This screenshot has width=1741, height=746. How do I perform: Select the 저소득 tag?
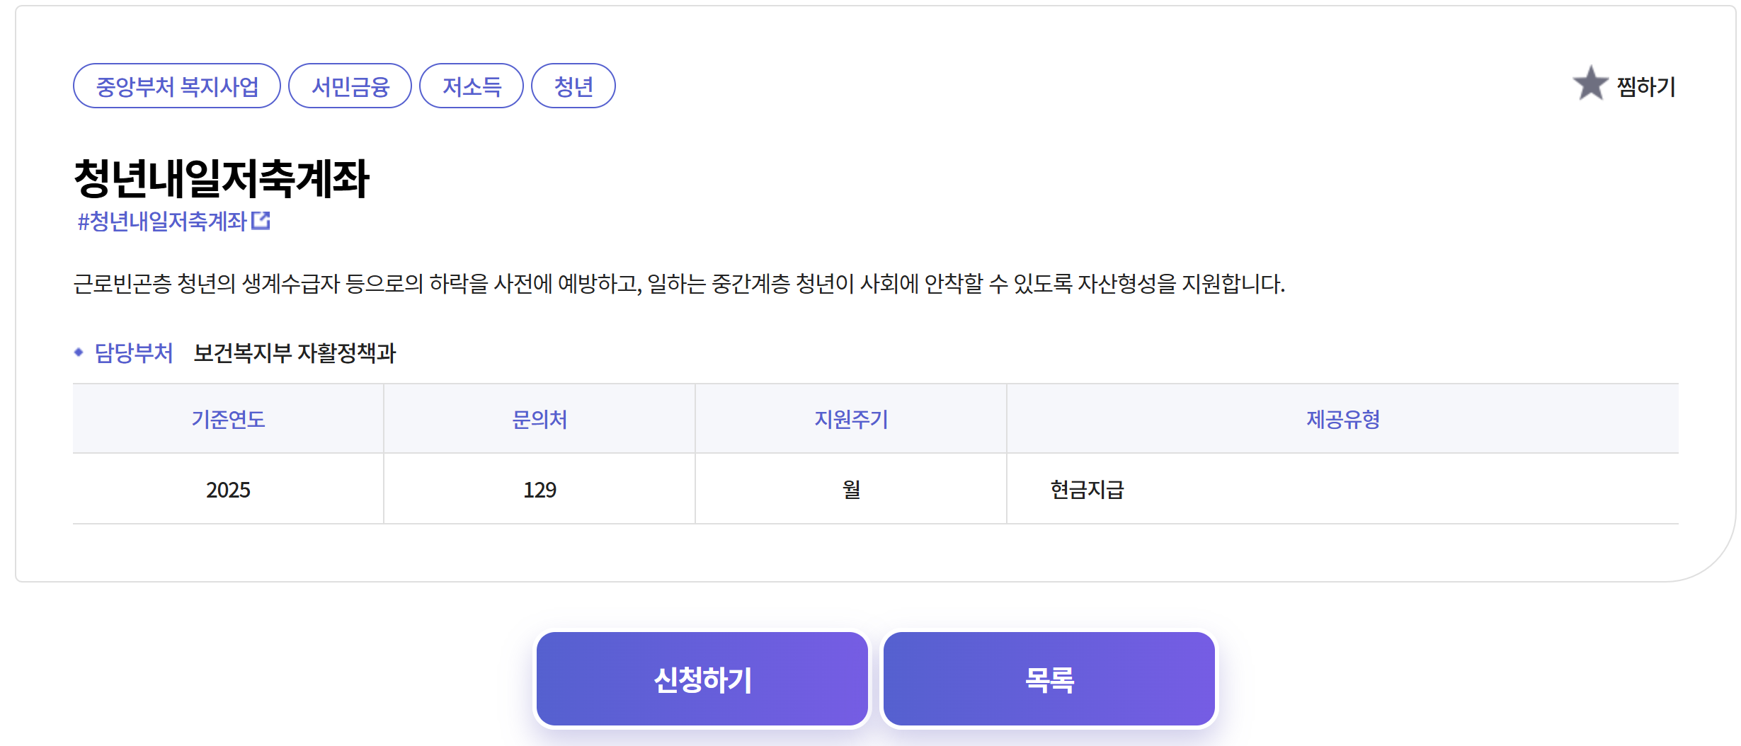pos(472,85)
